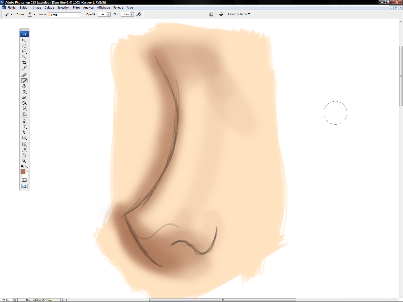Open the Affichage menu

(x=103, y=8)
